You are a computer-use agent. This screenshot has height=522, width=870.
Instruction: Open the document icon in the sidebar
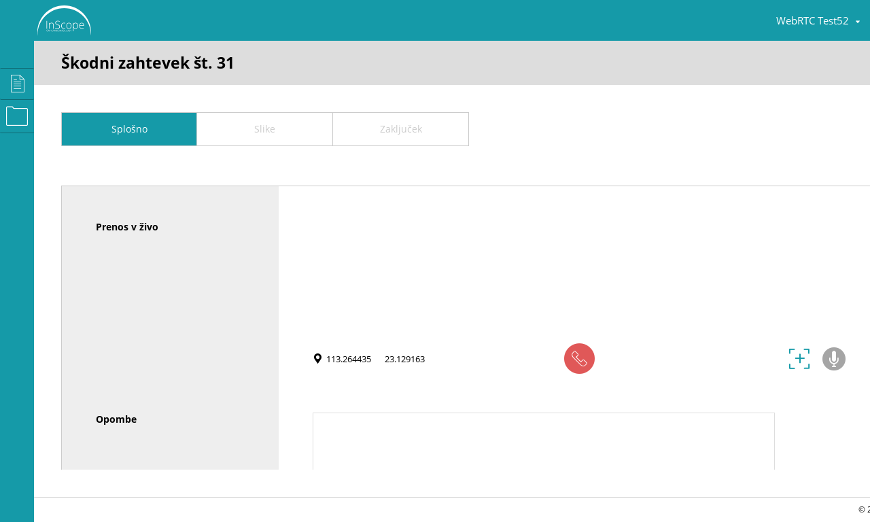pos(17,84)
